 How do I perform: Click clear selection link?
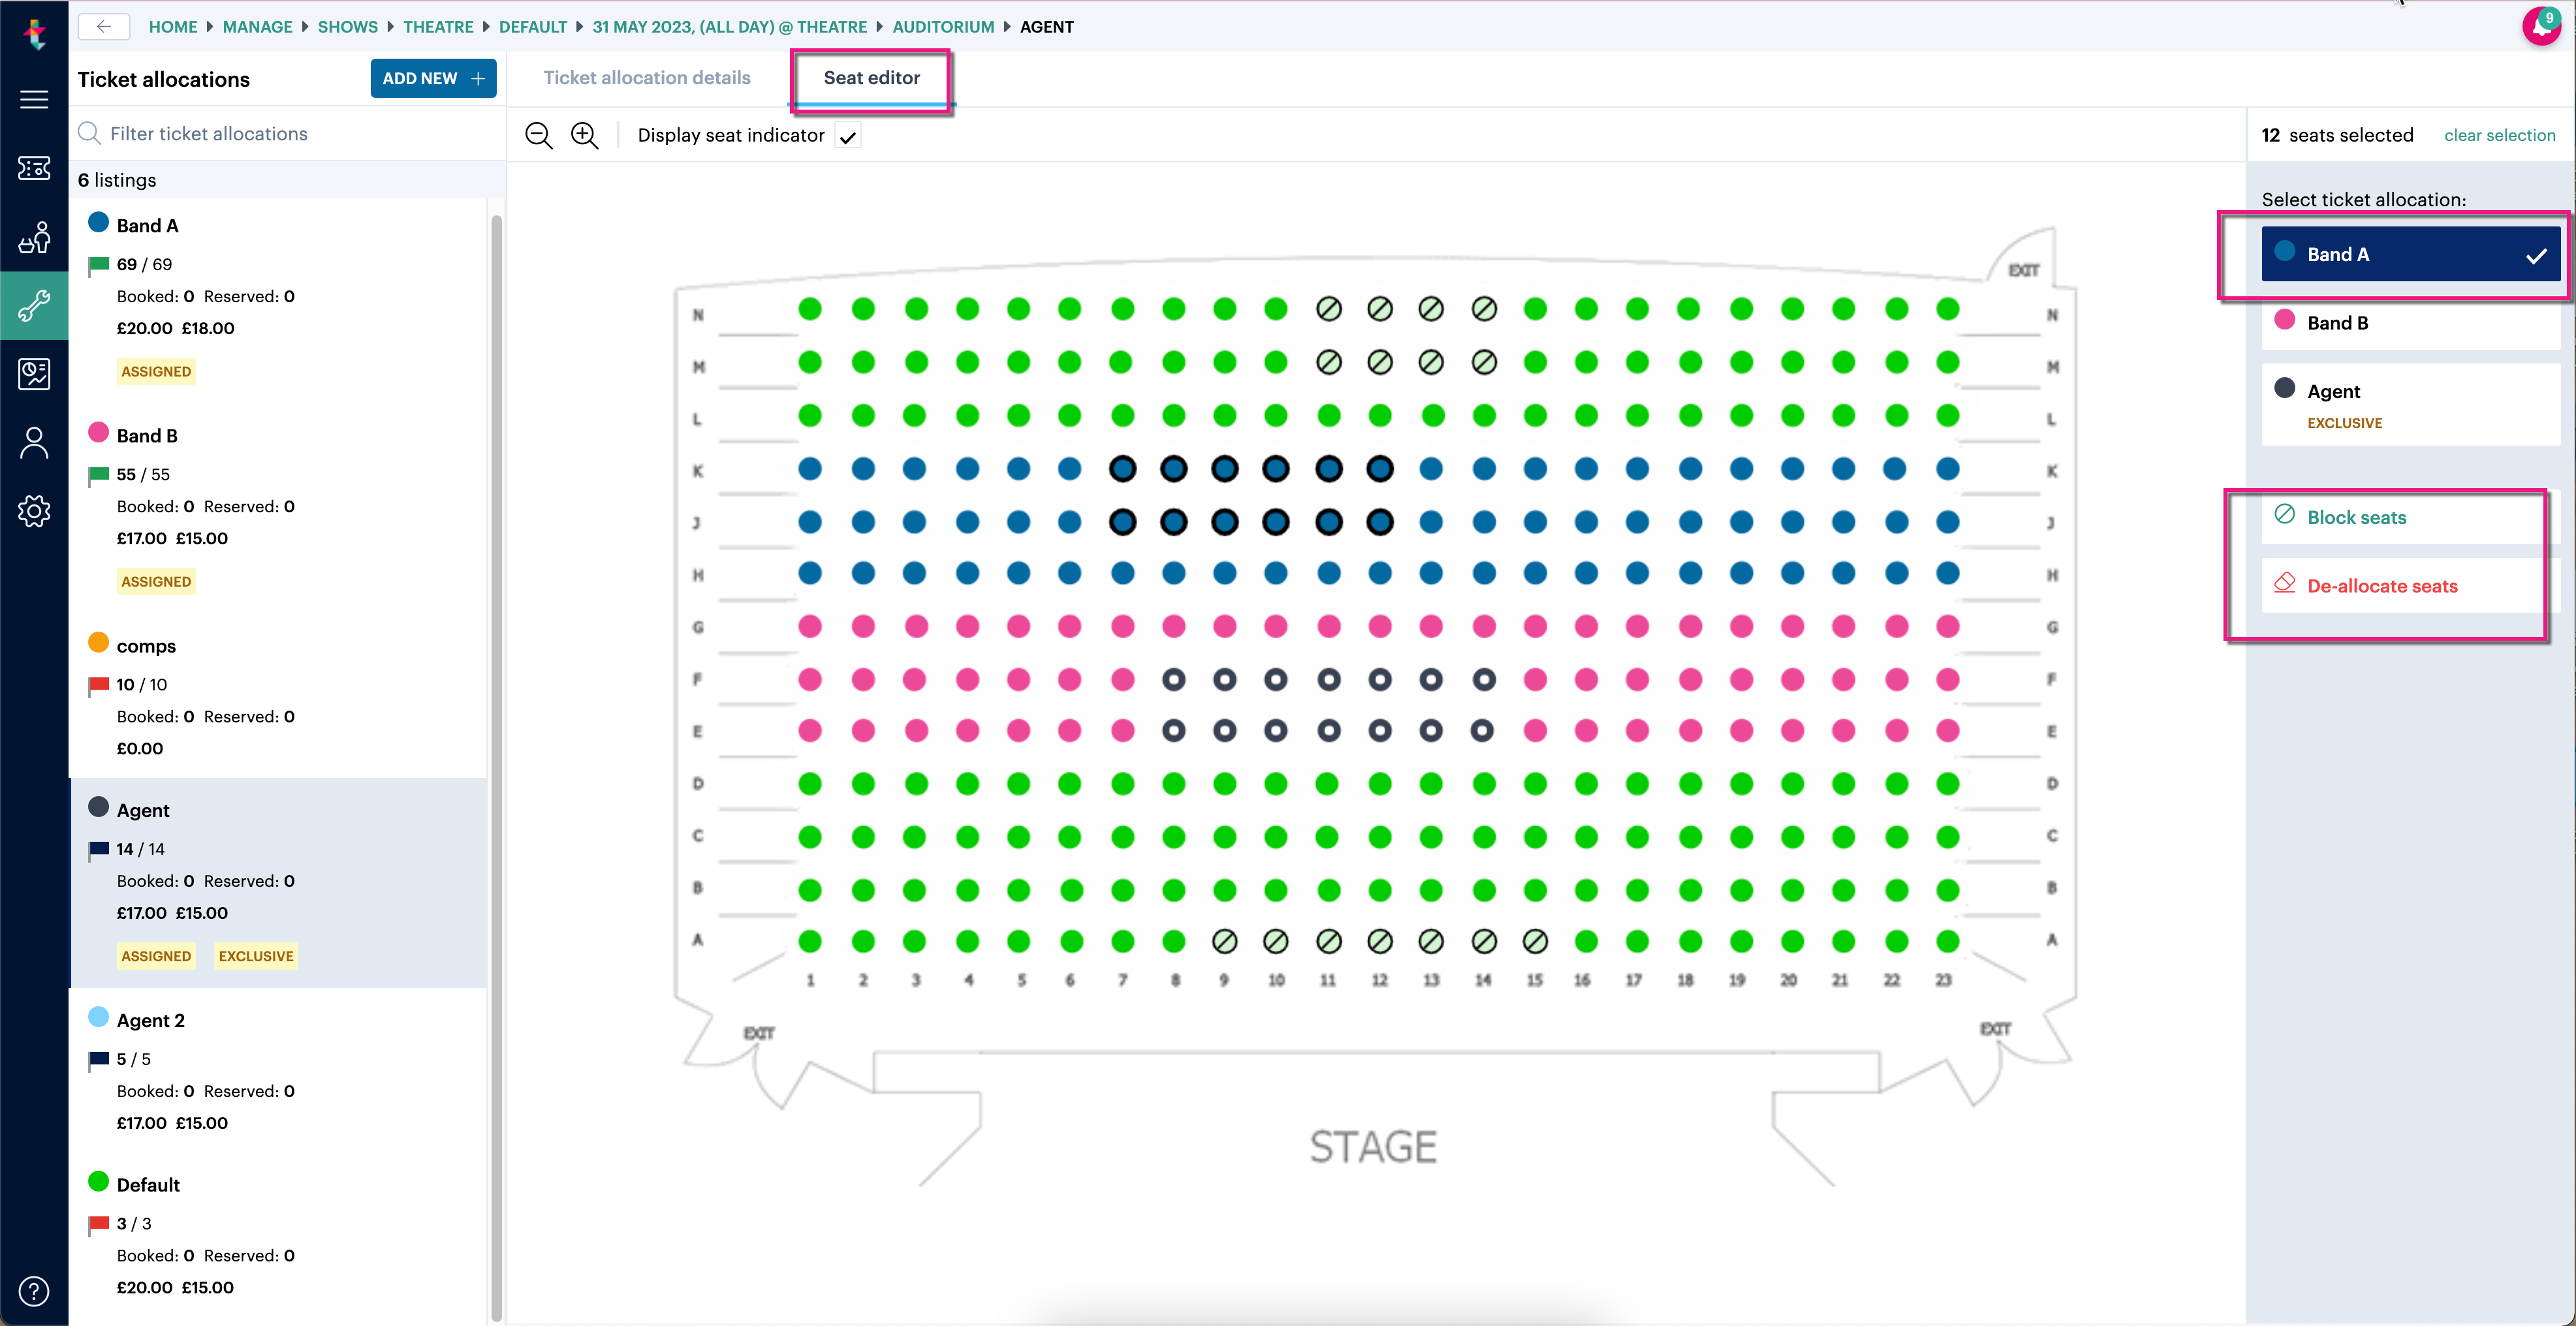coord(2499,135)
